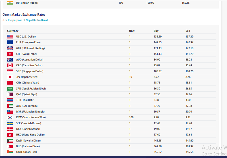Viewport: 227px width, 158px height.
Task: Select the Japanese Yen flag icon
Action: (x=10, y=77)
